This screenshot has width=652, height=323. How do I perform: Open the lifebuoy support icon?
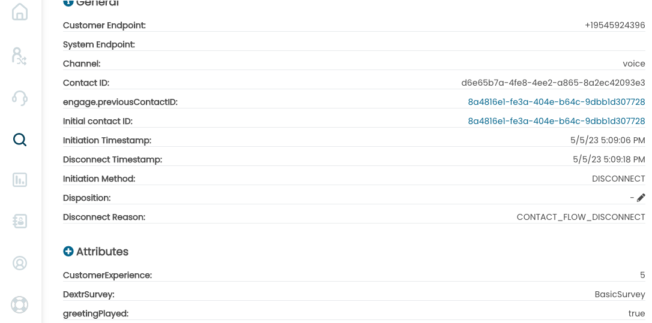coord(20,304)
